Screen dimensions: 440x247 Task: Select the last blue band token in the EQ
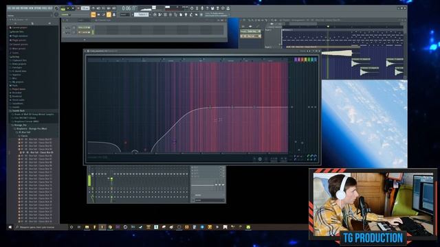pyautogui.click(x=316, y=60)
